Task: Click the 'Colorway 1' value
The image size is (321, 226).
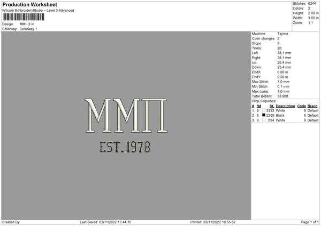Action: pyautogui.click(x=28, y=29)
